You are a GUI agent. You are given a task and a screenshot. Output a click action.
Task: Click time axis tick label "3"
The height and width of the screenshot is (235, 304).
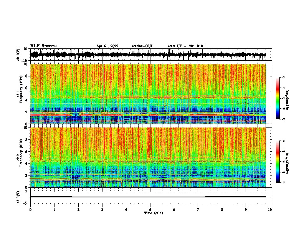point(102,210)
